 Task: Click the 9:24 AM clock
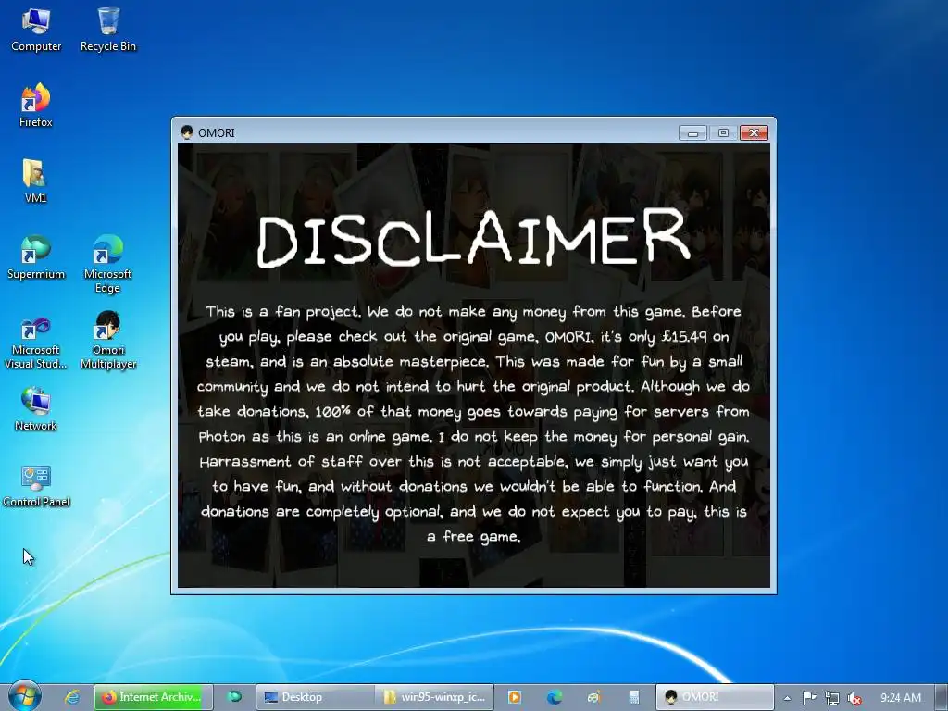[901, 698]
